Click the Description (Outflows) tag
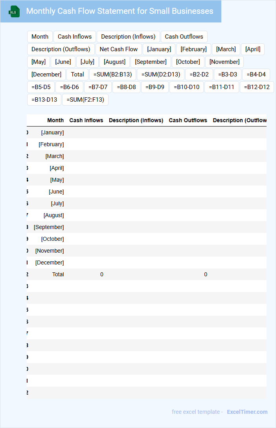This screenshot has height=428, width=276. pos(61,49)
